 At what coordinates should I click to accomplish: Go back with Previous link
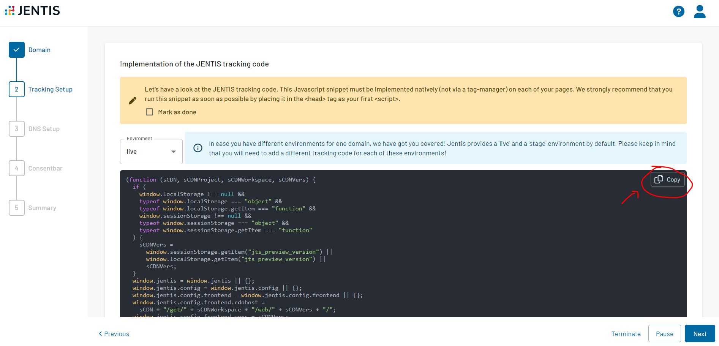114,334
